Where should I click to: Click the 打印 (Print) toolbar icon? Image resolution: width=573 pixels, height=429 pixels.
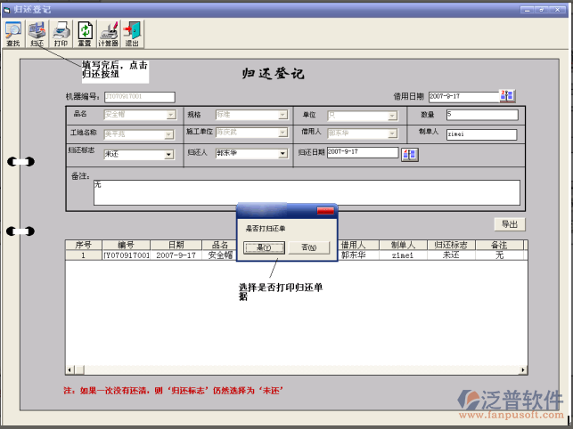(61, 34)
